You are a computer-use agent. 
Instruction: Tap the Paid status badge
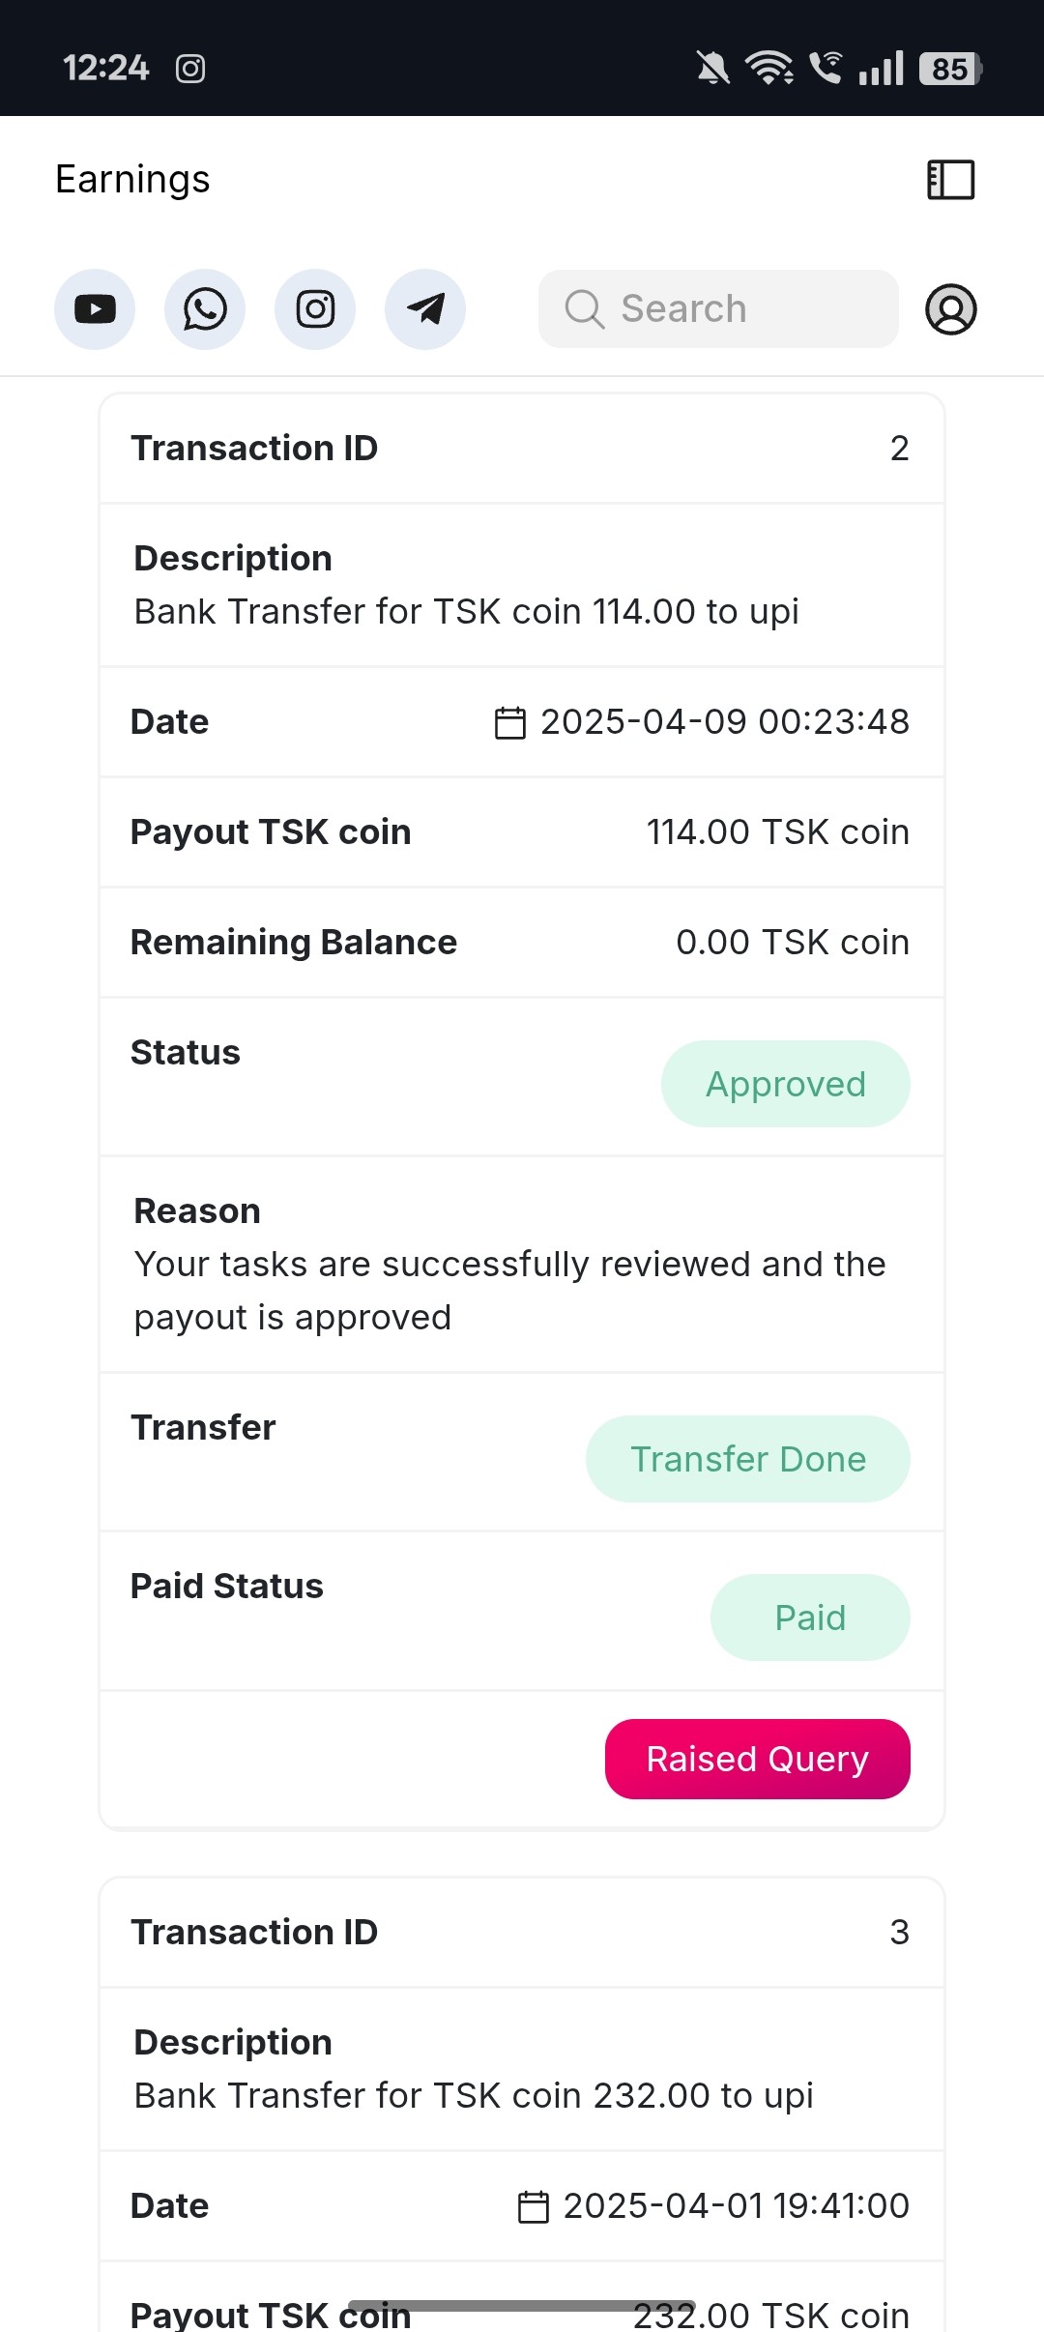click(810, 1618)
